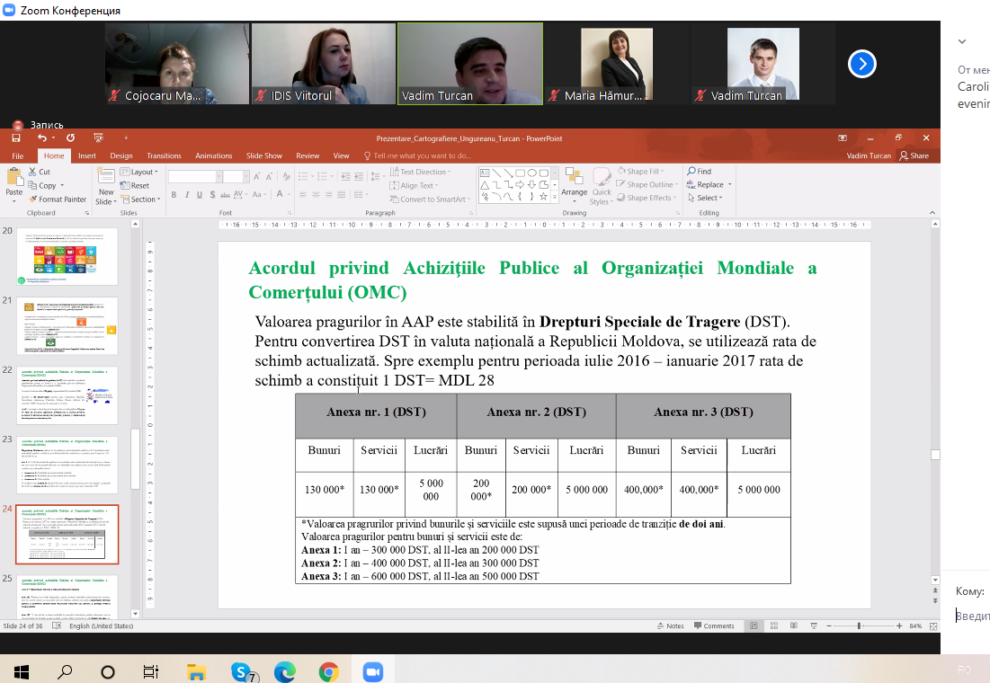Image resolution: width=990 pixels, height=683 pixels.
Task: Justify the paragraph text
Action: click(x=342, y=195)
